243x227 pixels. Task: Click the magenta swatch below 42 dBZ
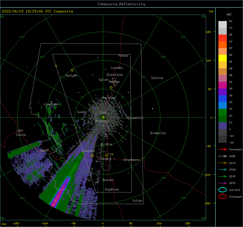[222, 85]
